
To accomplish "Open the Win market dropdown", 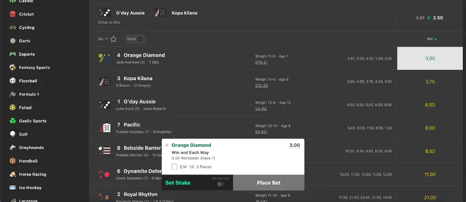I will [x=431, y=39].
